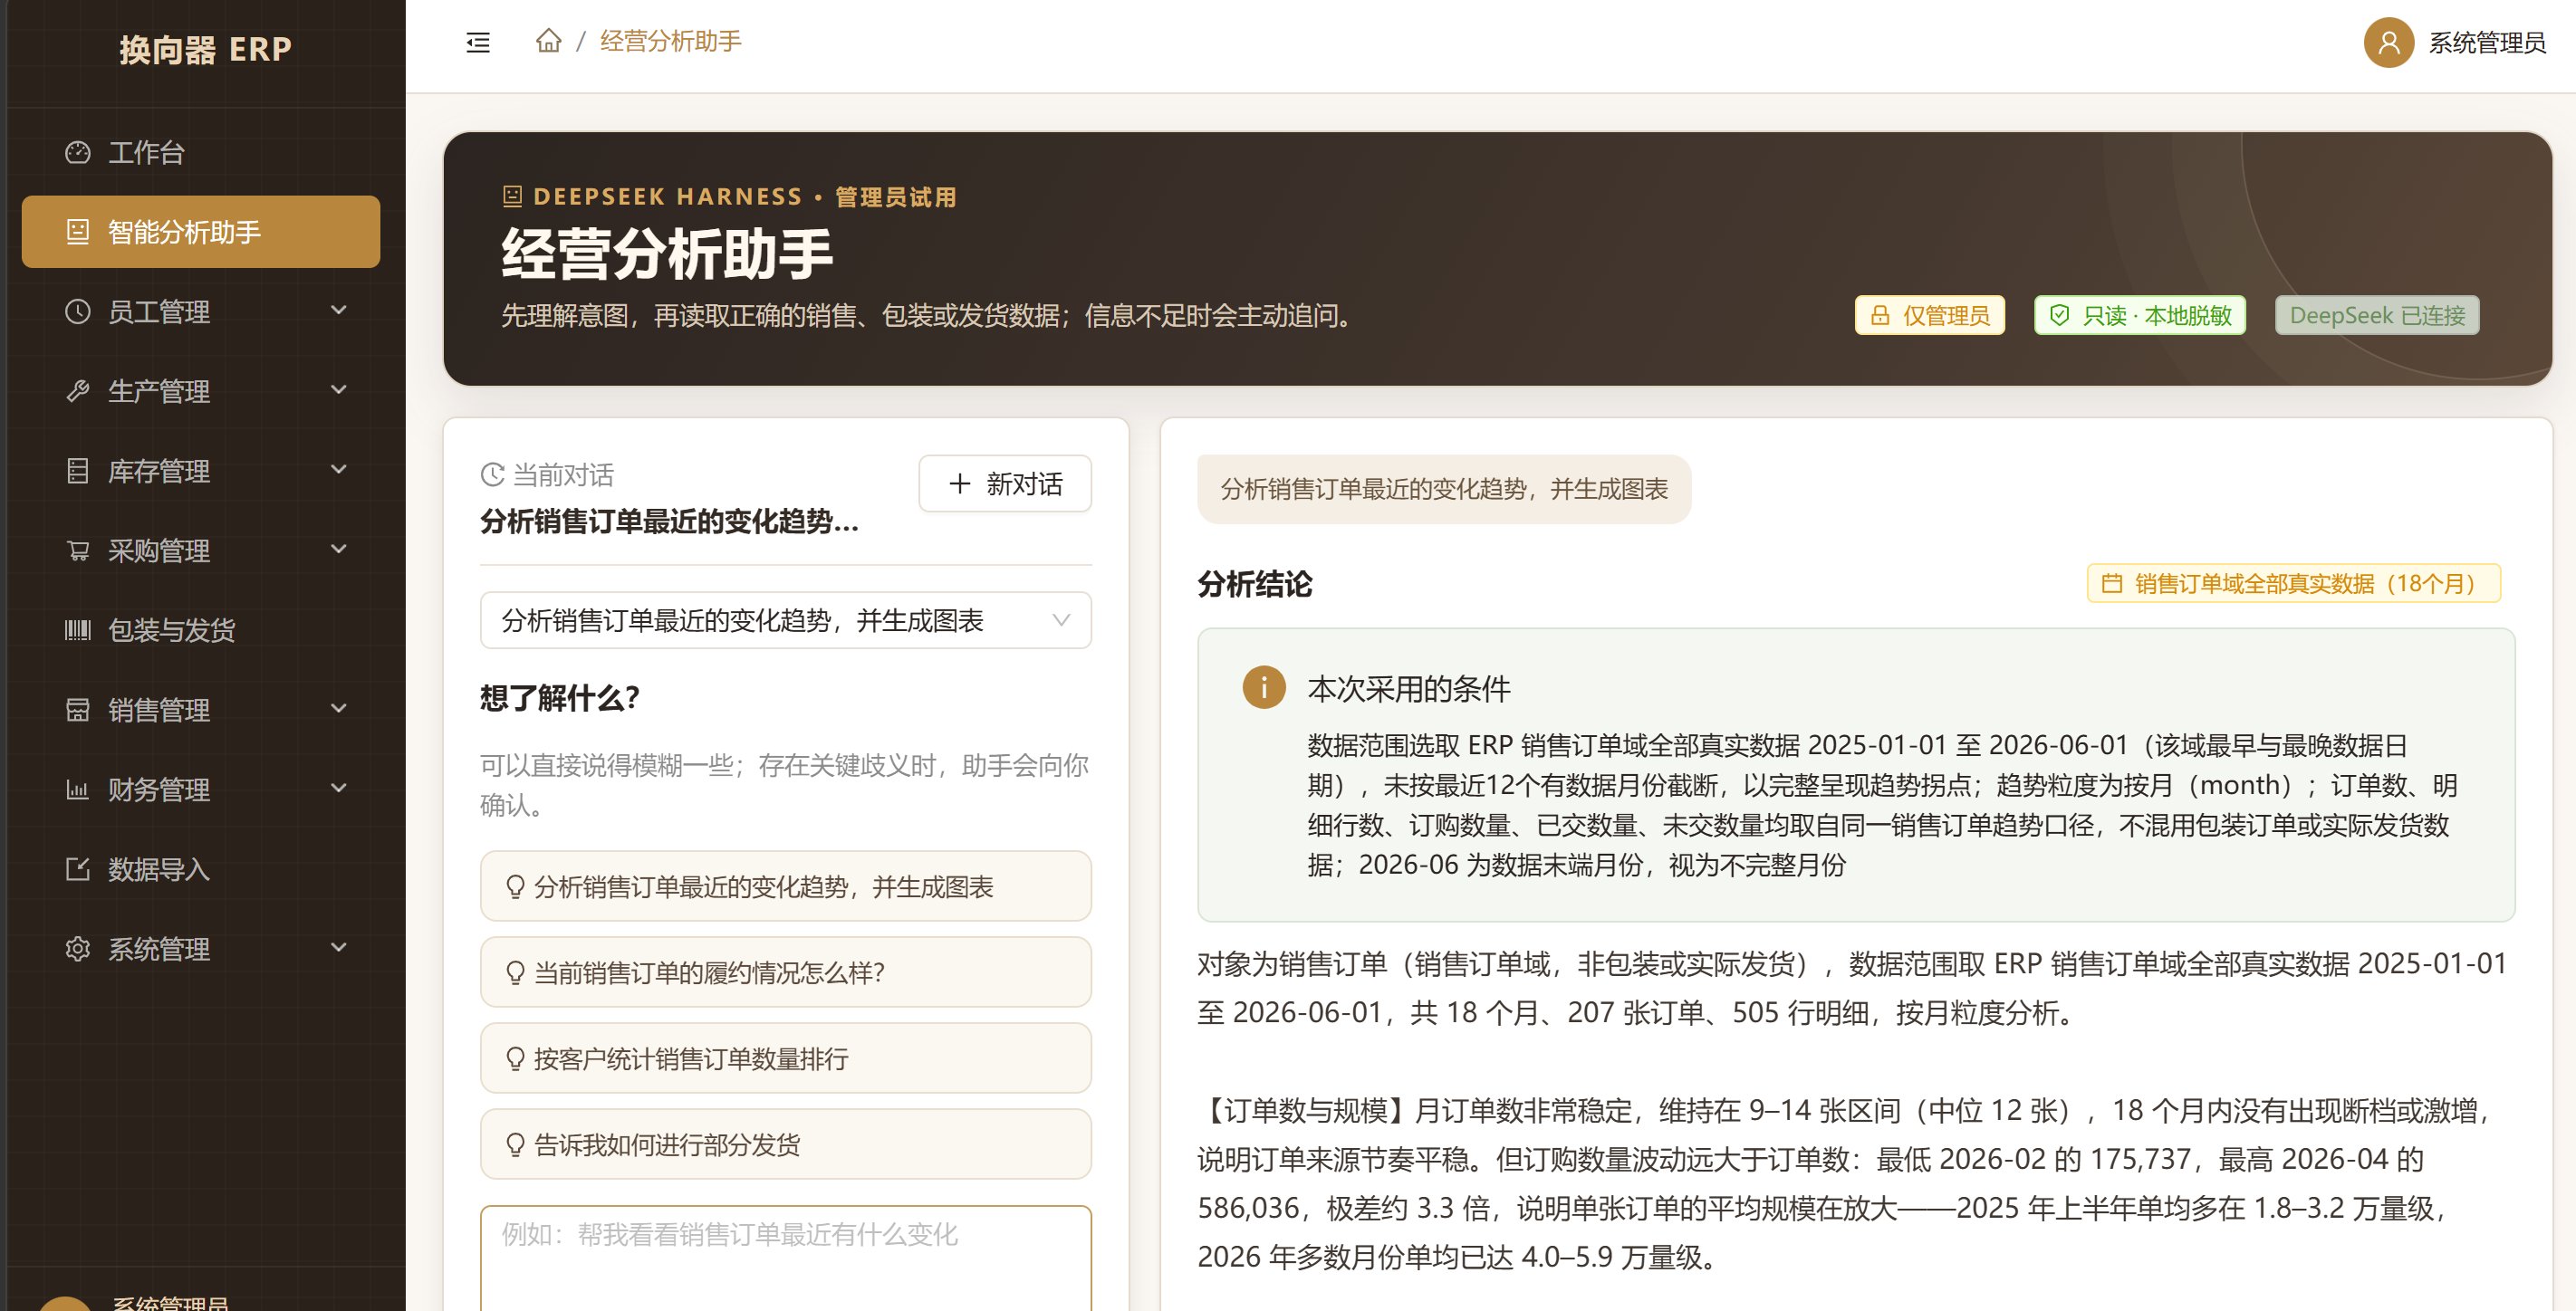Click the gear icon of 系统管理
The image size is (2576, 1311).
click(x=78, y=948)
